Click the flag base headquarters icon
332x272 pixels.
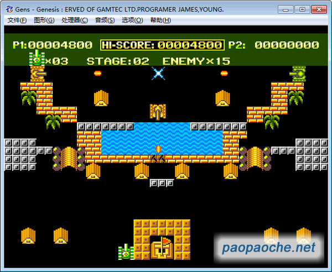pyautogui.click(x=162, y=248)
